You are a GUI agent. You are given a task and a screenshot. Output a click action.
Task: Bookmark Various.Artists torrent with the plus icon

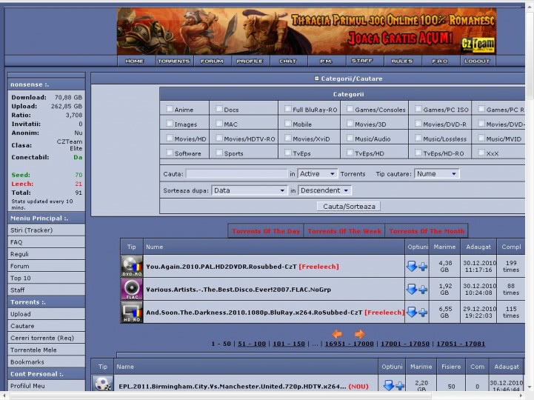(x=423, y=290)
